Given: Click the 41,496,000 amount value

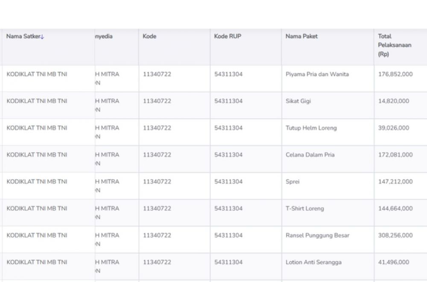Looking at the screenshot, I should pyautogui.click(x=394, y=262).
